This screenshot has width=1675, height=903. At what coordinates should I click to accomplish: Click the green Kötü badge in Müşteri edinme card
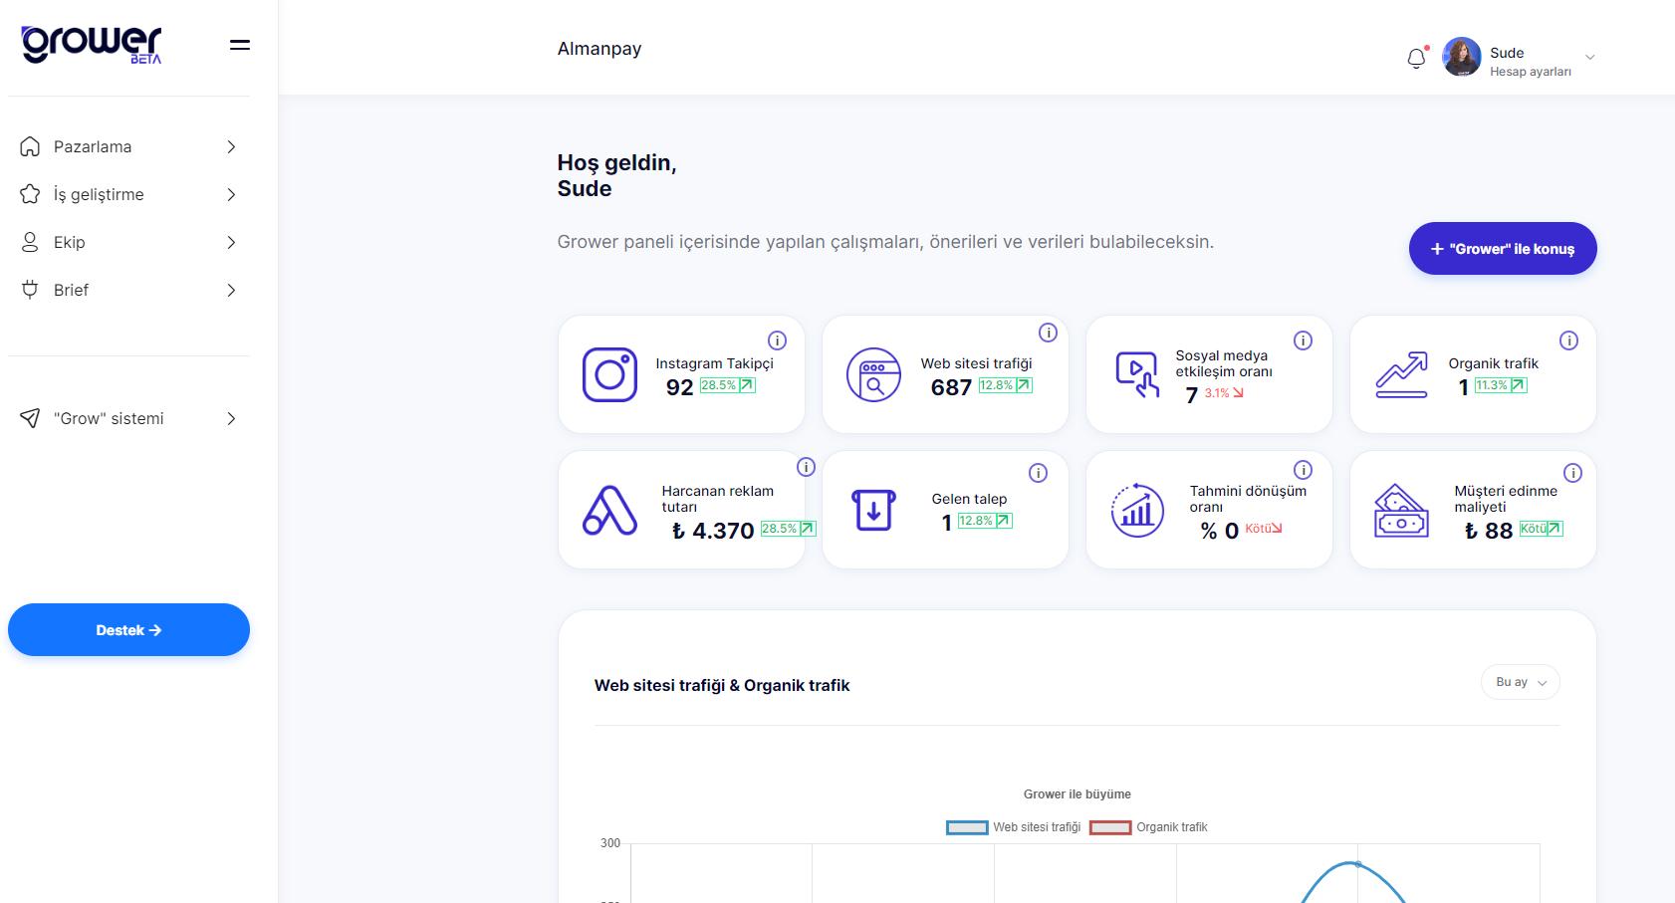click(x=1541, y=529)
